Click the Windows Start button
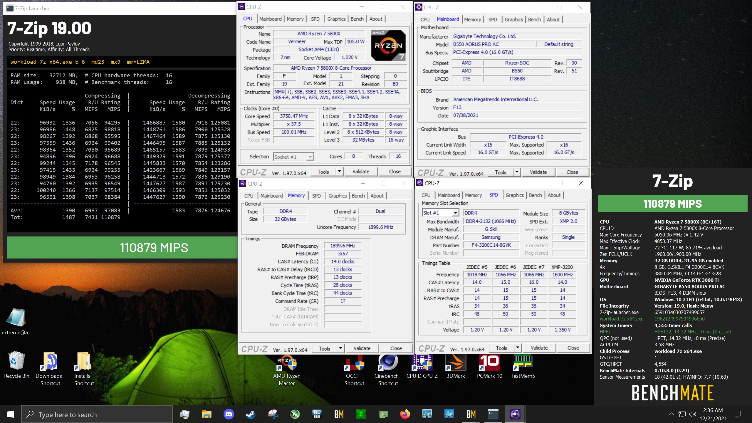 [11, 414]
